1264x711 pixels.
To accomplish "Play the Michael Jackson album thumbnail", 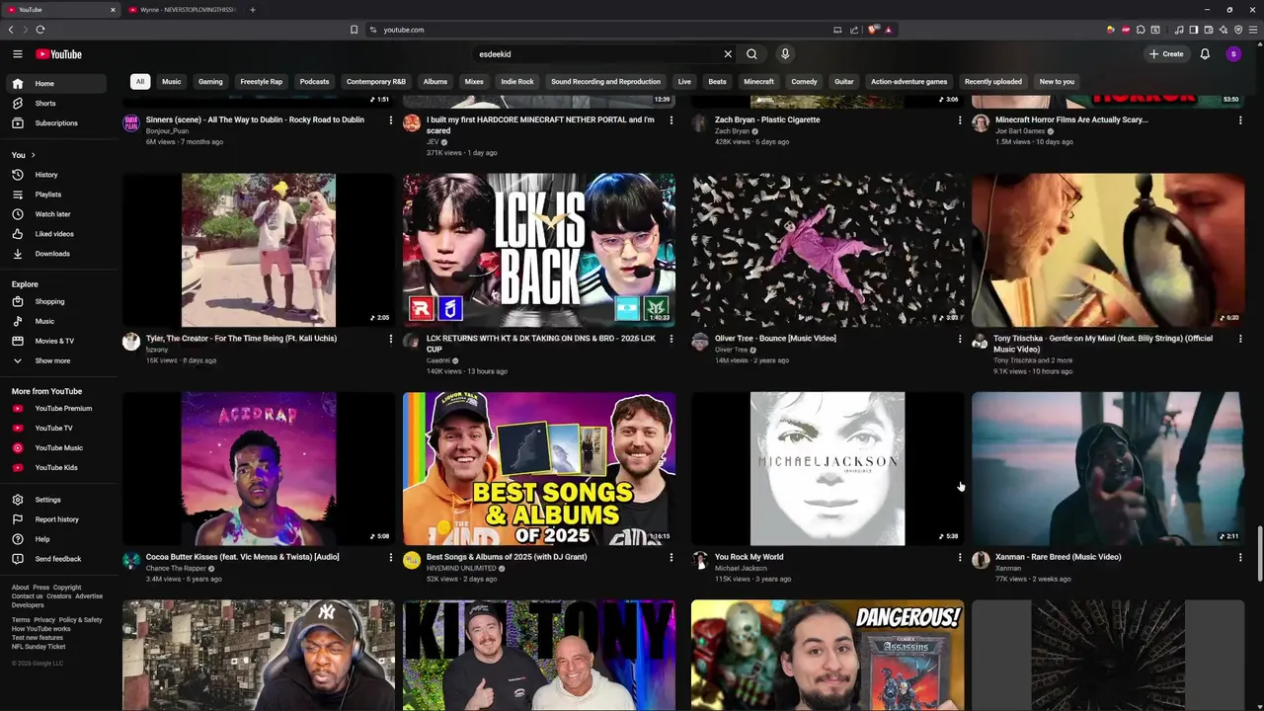I will coord(828,468).
